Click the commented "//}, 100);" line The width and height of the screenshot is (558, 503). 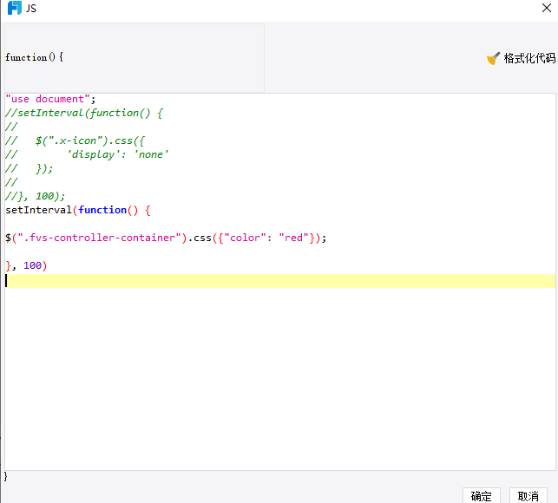(35, 196)
